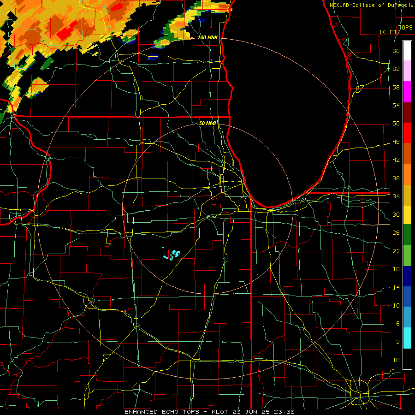Click the legend value '66'
The image size is (415, 415).
point(396,51)
